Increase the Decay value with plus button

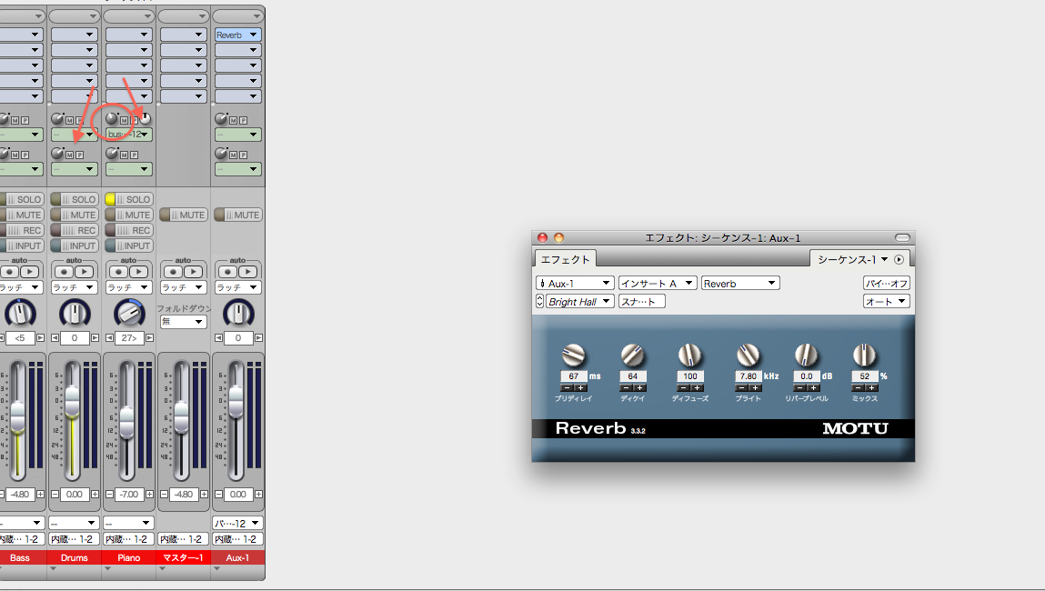pyautogui.click(x=639, y=387)
